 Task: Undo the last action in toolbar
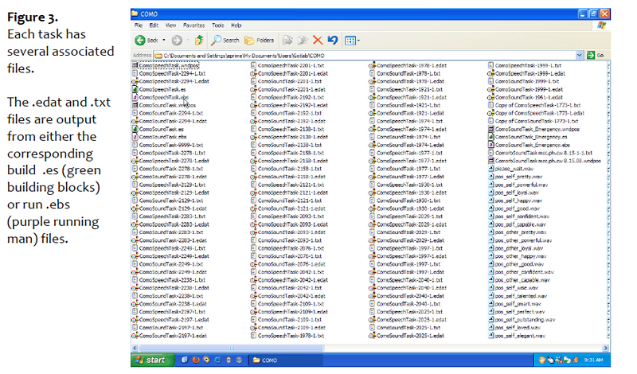tap(333, 41)
